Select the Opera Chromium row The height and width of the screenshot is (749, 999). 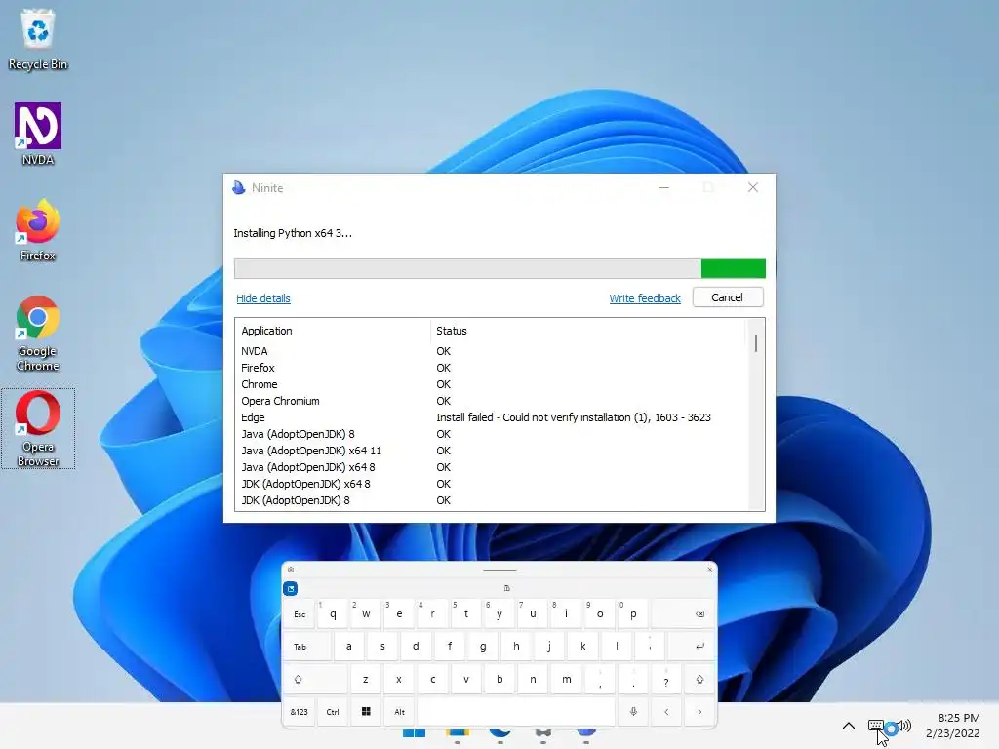click(491, 401)
